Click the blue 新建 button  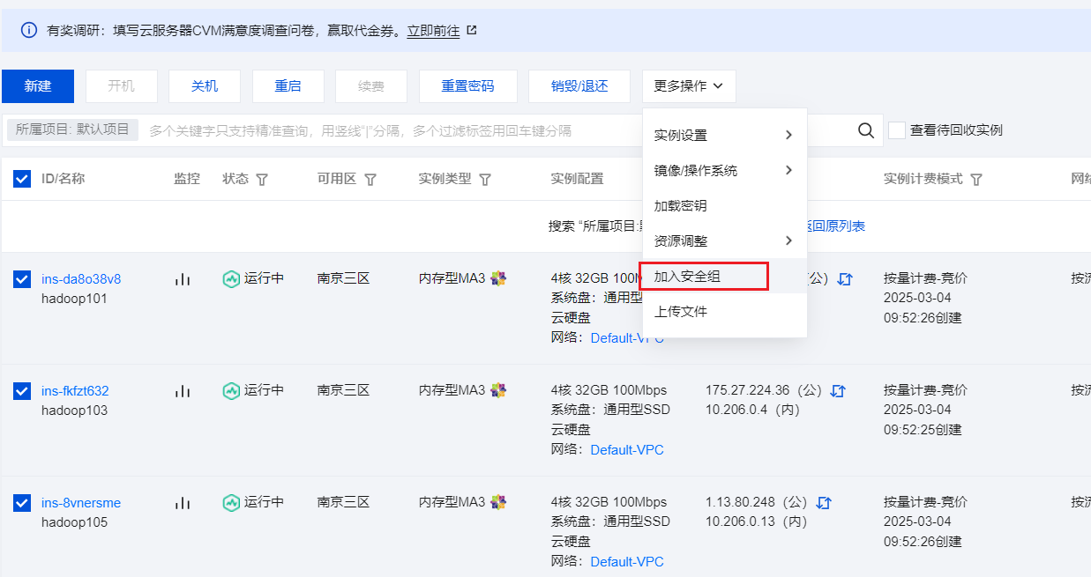click(38, 86)
